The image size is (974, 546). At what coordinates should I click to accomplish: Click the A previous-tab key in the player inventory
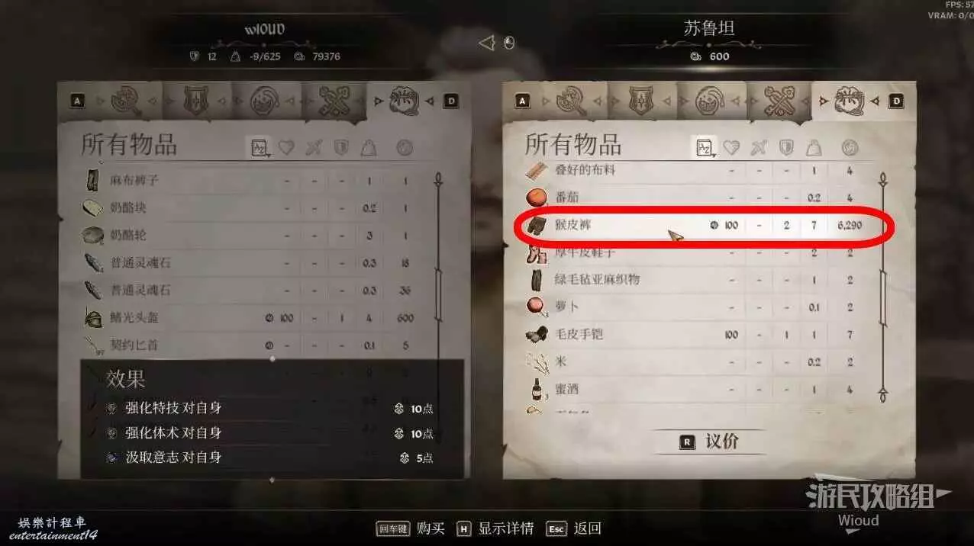[x=78, y=101]
